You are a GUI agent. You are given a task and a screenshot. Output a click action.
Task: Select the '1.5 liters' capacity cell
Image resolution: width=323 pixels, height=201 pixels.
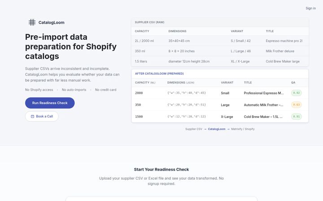[x=141, y=61]
